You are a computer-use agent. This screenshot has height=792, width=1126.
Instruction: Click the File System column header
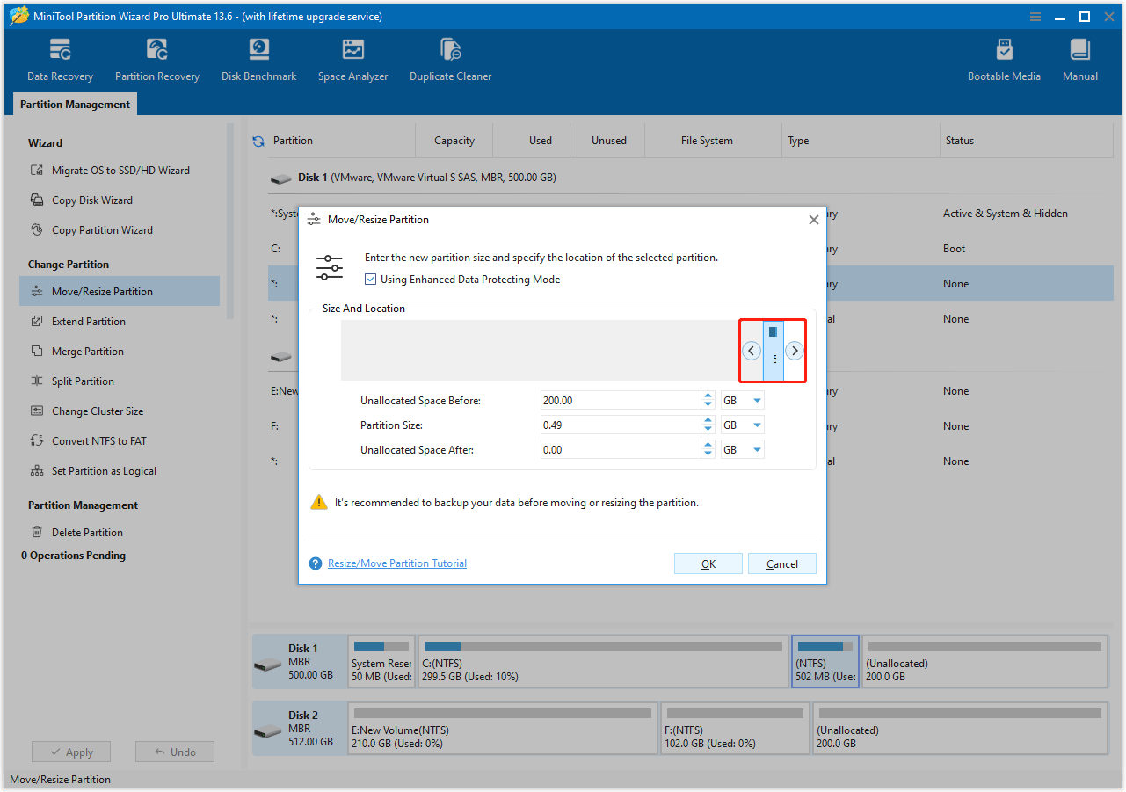[707, 141]
